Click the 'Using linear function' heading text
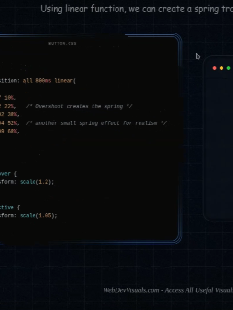This screenshot has width=233, height=310. pyautogui.click(x=137, y=9)
